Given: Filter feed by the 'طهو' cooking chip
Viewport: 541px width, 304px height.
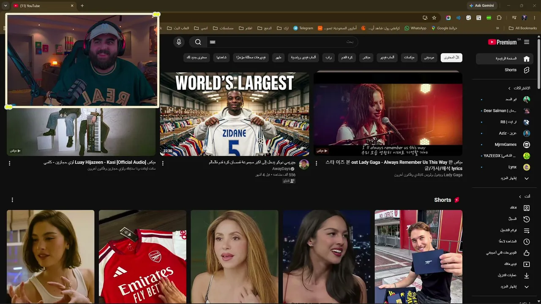Looking at the screenshot, I should (x=279, y=57).
